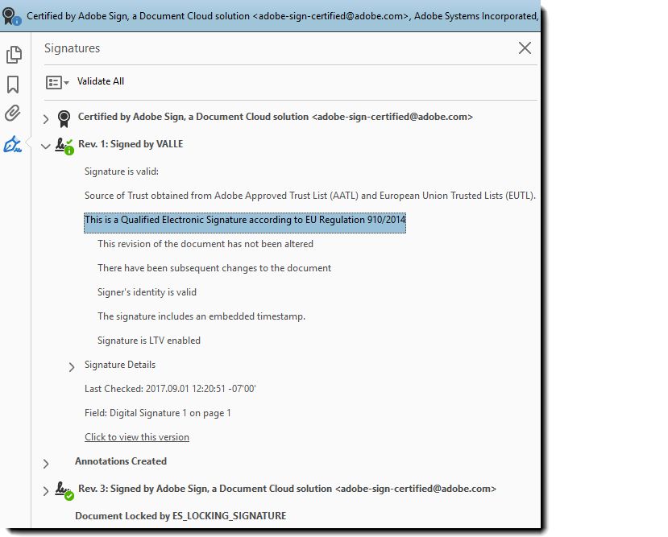Click the options list icon beside Validate All
Viewport: 668px width, 537px height.
[x=57, y=82]
